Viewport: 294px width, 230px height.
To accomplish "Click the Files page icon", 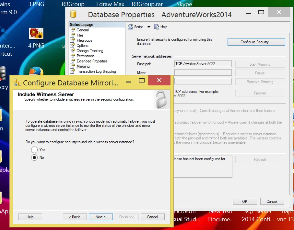I will (x=73, y=35).
